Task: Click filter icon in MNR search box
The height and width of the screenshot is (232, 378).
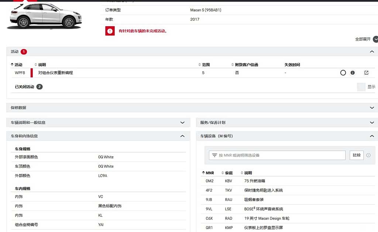Action: pyautogui.click(x=214, y=155)
